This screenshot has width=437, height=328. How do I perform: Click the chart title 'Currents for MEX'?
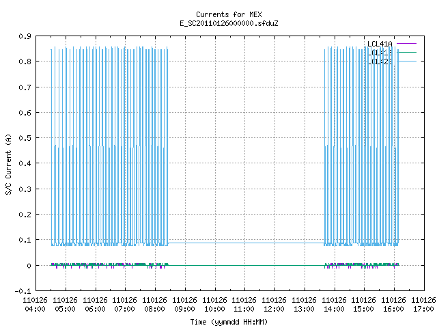229,14
